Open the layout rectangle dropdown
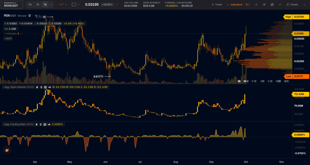This screenshot has width=310, height=165. [x=75, y=4]
